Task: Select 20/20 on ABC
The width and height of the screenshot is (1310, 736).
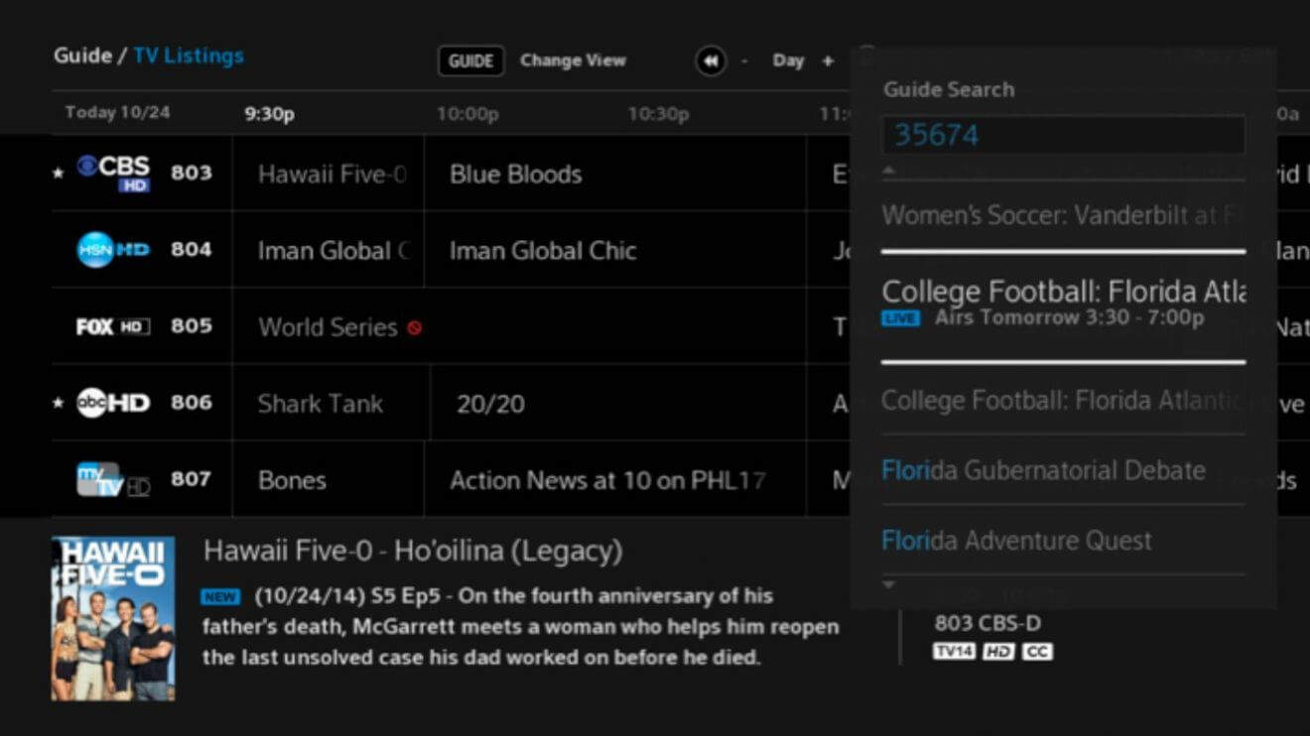Action: click(619, 403)
